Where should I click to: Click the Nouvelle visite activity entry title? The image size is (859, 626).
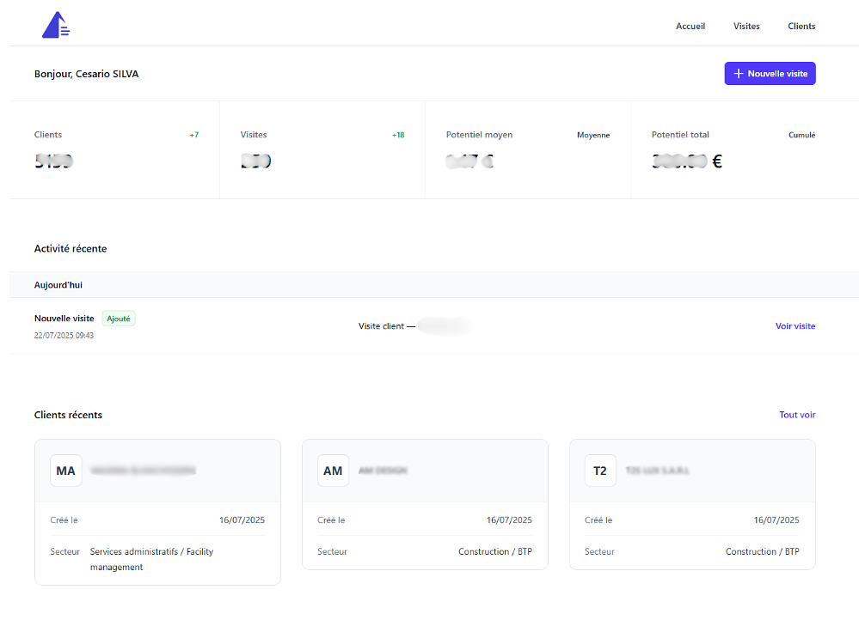(x=64, y=319)
